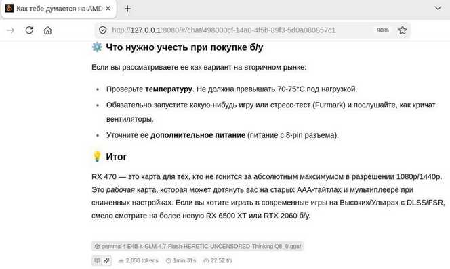The width and height of the screenshot is (450, 269).
Task: Go to the browser home page
Action: 47,30
